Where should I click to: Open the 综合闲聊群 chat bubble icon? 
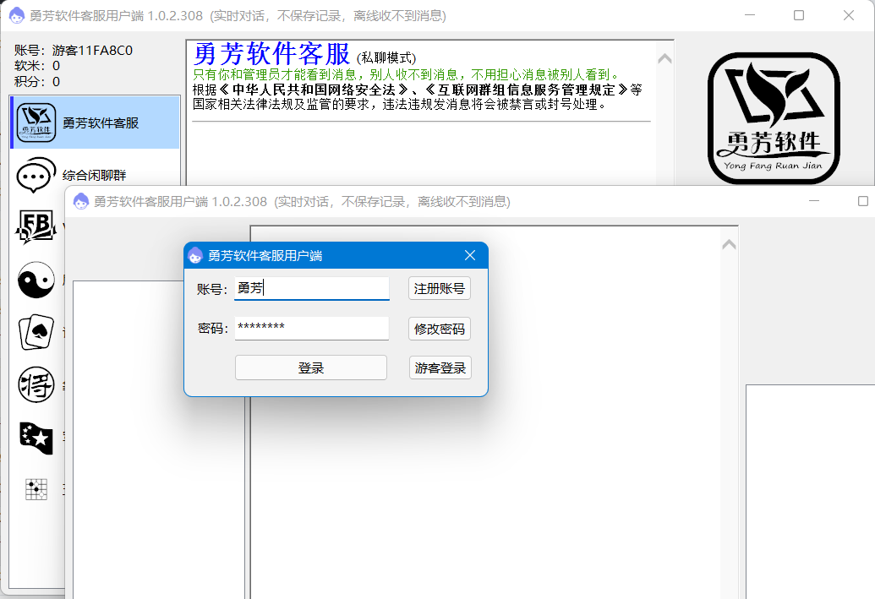click(36, 176)
